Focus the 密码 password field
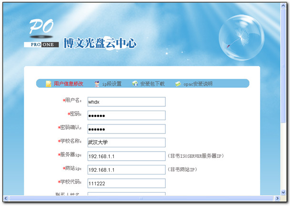This screenshot has width=290, height=206. coord(127,115)
